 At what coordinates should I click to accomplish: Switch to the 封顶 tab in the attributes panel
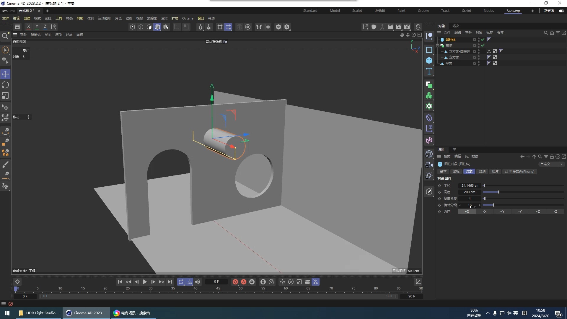tap(482, 172)
